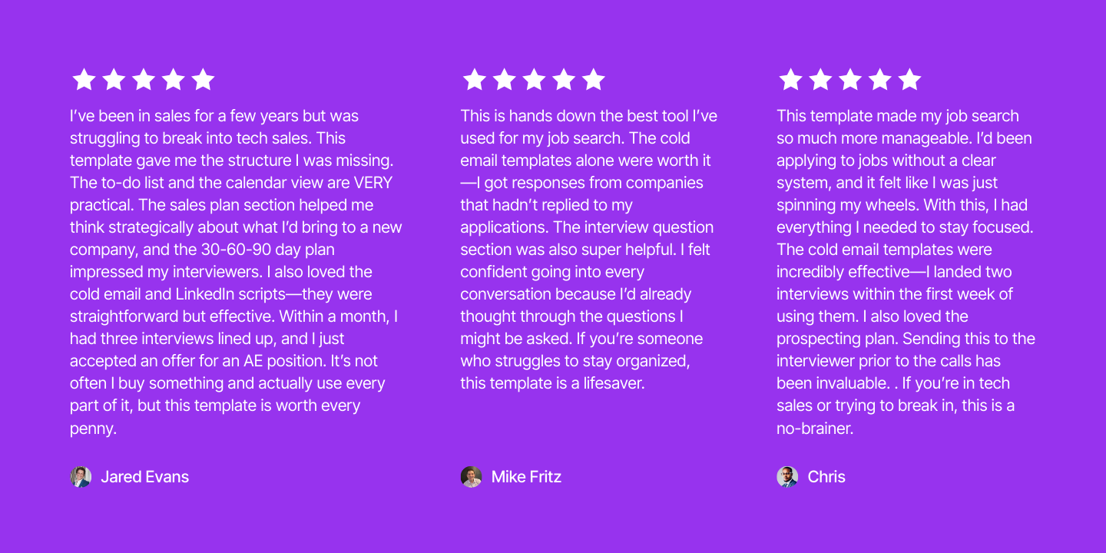Viewport: 1106px width, 553px height.
Task: Click the fourth star in Mike Fritz's rating
Action: click(564, 79)
